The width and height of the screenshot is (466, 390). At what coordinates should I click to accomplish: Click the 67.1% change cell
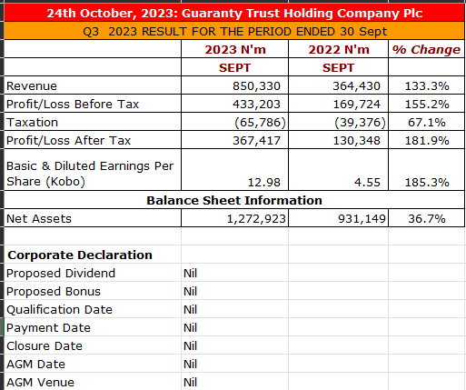(426, 122)
